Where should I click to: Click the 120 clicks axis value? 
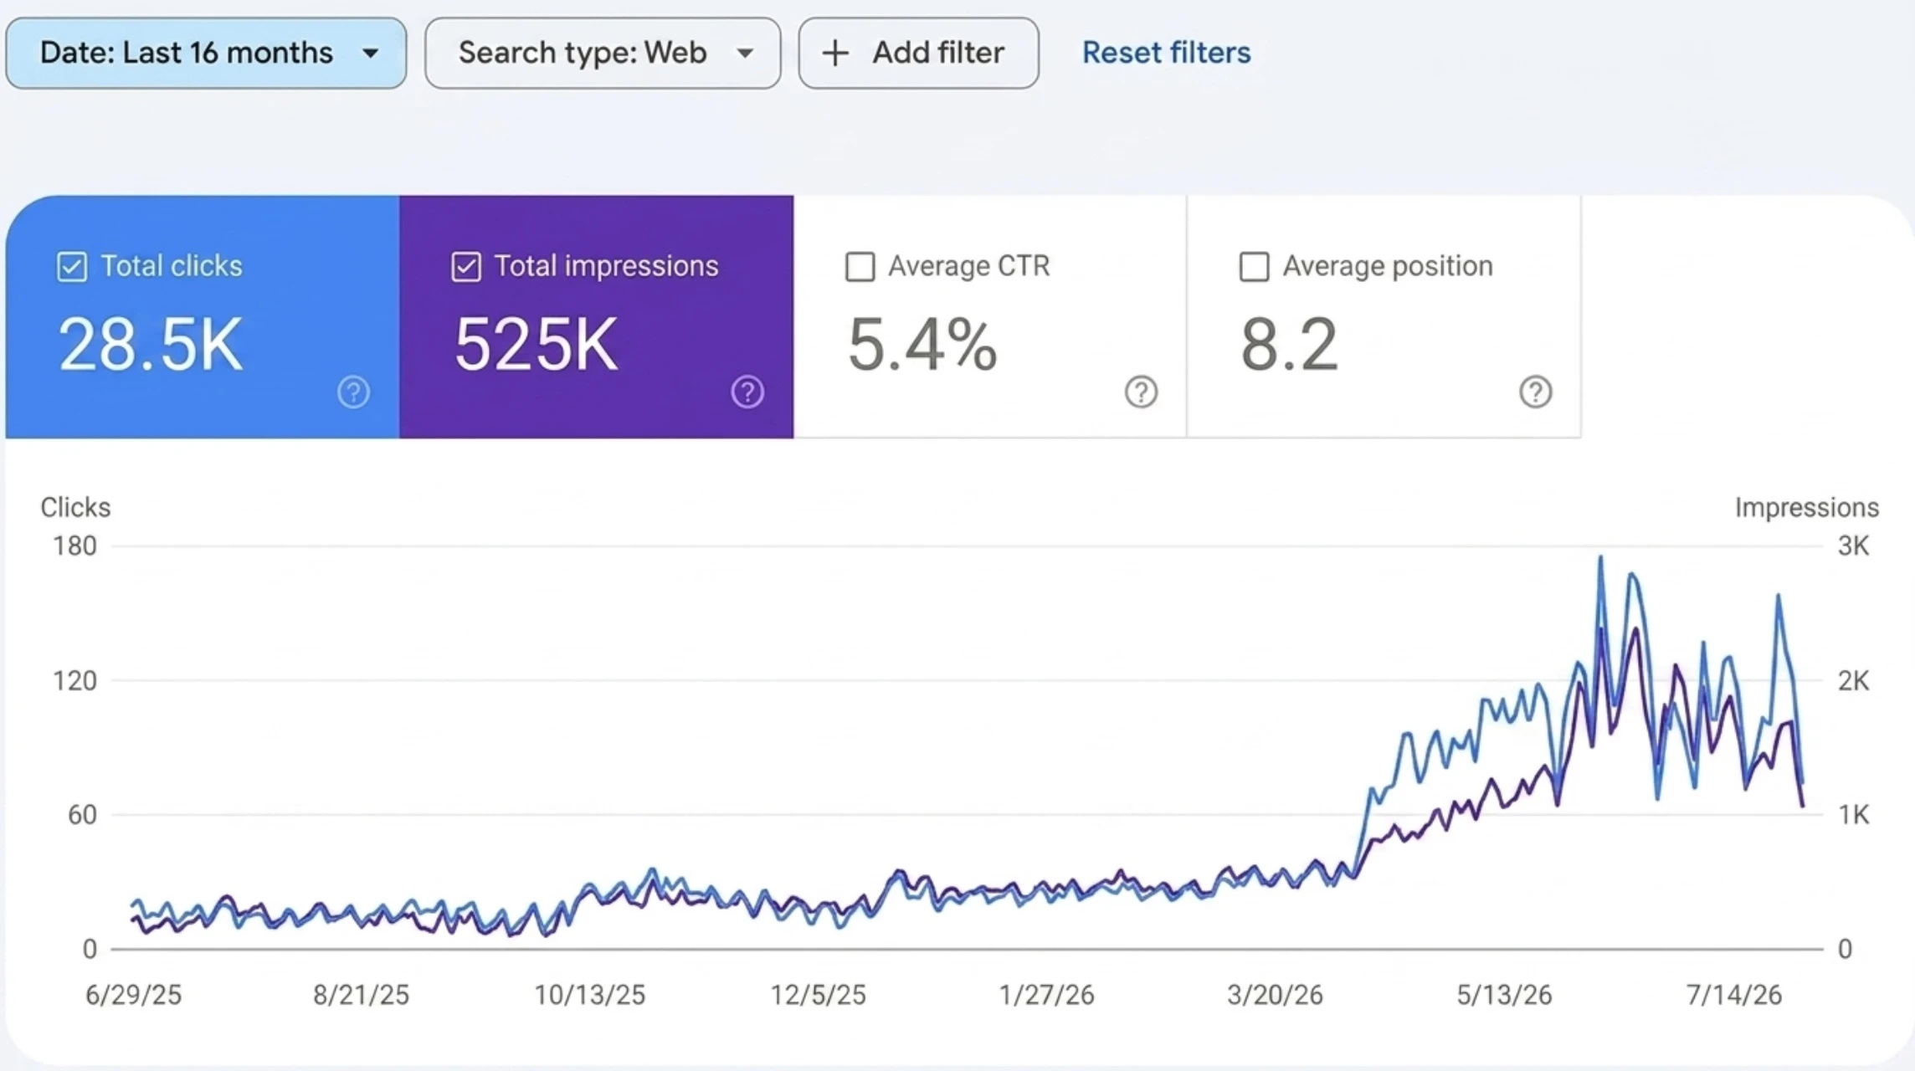click(75, 681)
